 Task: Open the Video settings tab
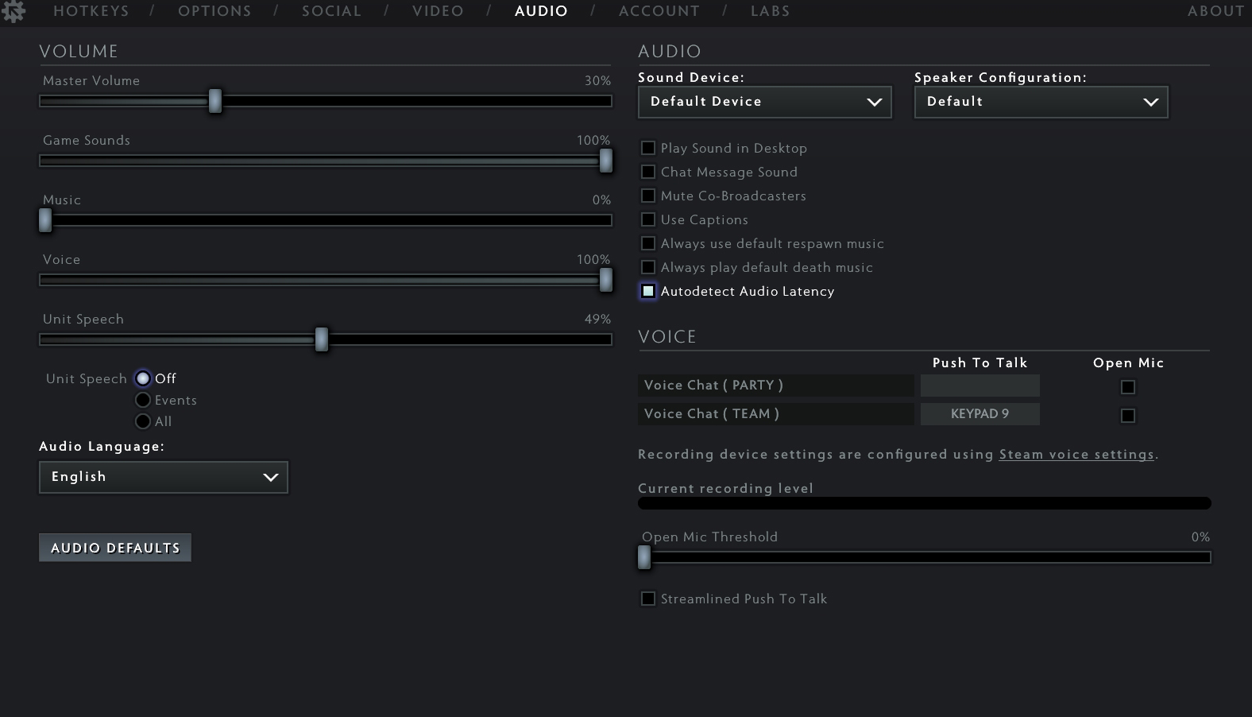(x=438, y=11)
